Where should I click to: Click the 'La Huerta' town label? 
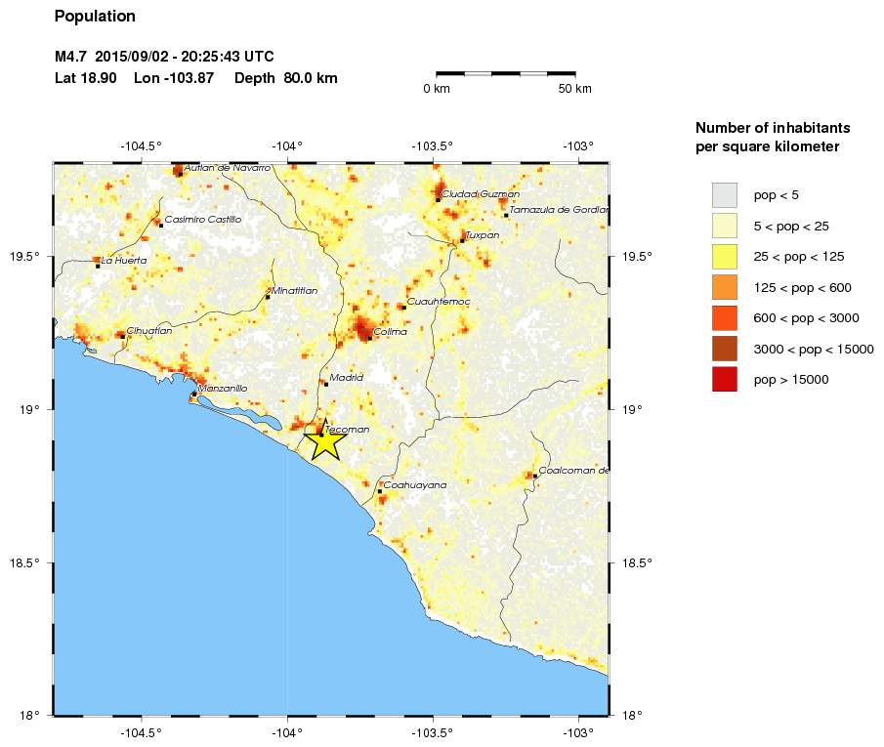pyautogui.click(x=124, y=261)
